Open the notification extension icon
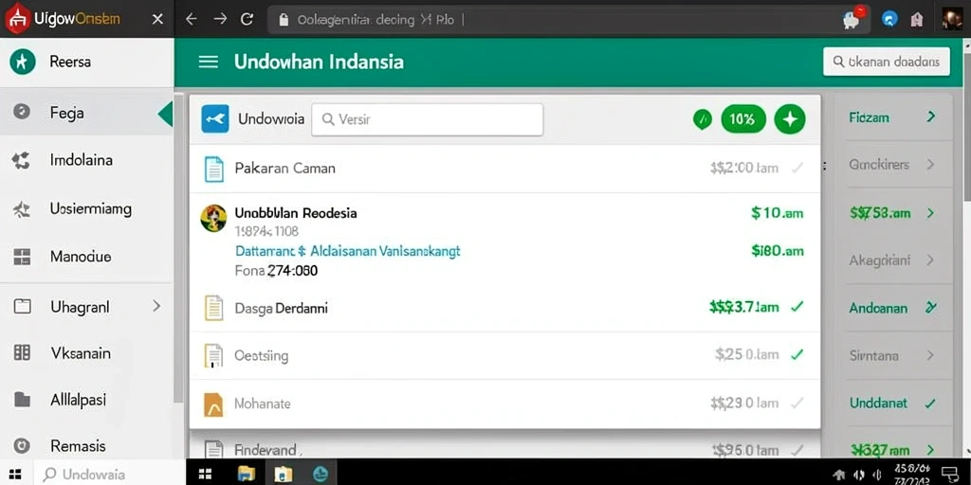971x485 pixels. point(853,19)
